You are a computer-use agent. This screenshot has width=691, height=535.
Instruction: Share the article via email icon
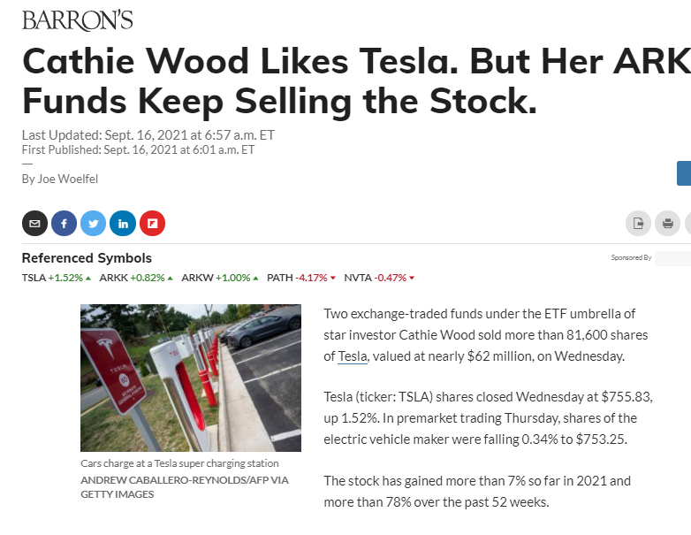pos(34,224)
